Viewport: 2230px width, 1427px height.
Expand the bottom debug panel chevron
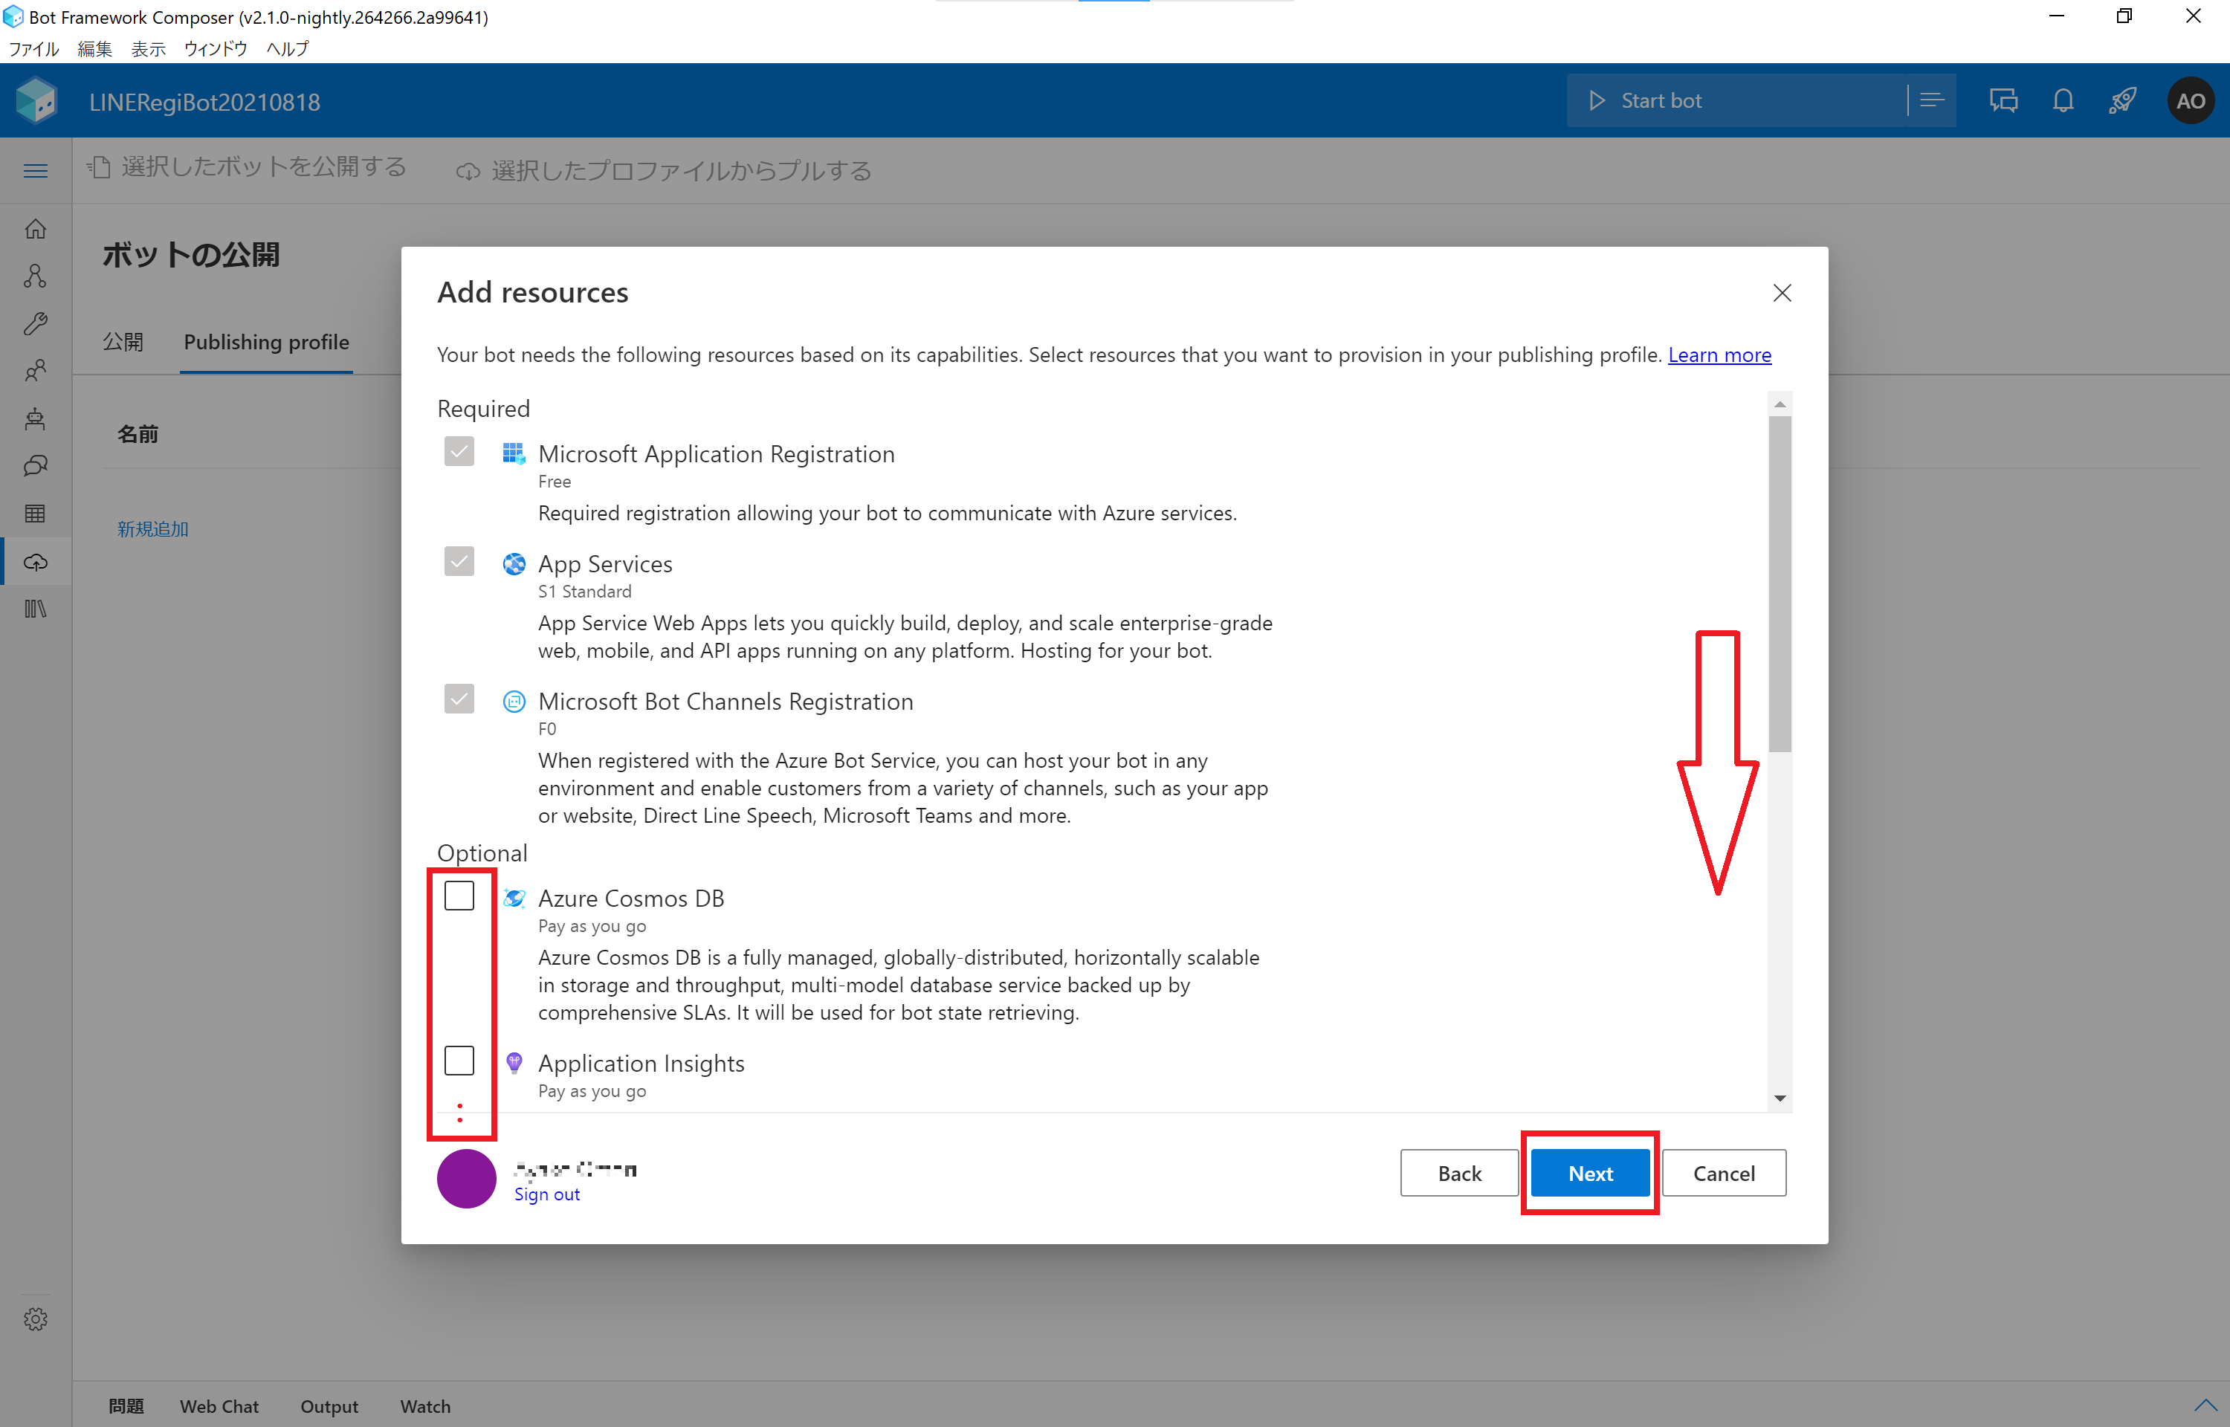click(2206, 1405)
